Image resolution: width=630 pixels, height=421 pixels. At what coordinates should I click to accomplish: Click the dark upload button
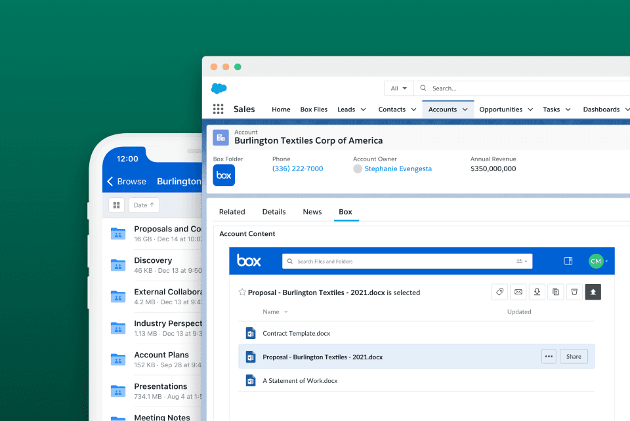(593, 292)
